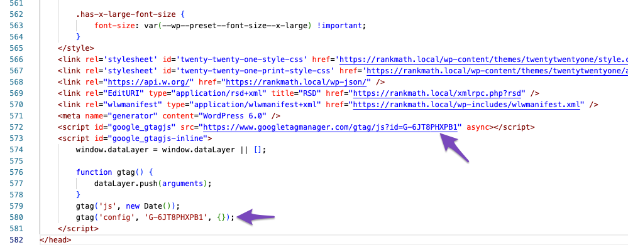The height and width of the screenshot is (245, 628).
Task: Click the title="RSD" attribute
Action: tap(296, 94)
